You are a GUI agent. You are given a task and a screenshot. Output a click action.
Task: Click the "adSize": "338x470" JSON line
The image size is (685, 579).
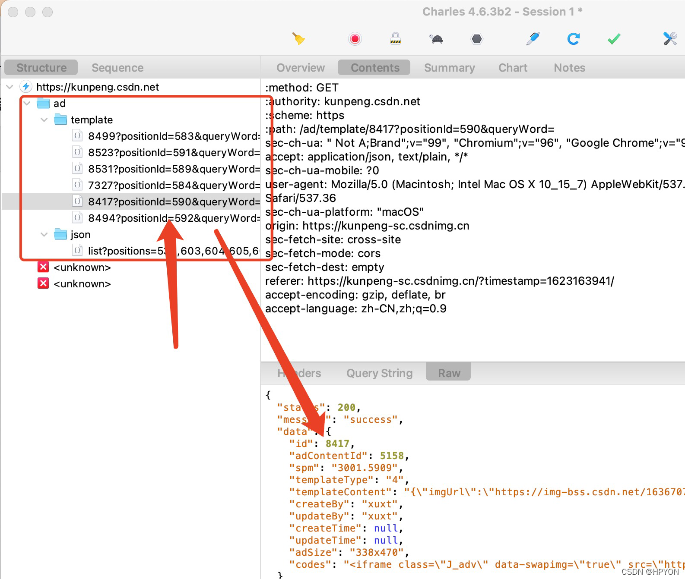tap(349, 553)
